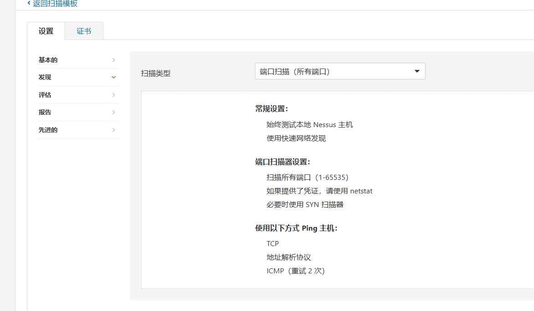534x311 pixels.
Task: Click the 常规设置 heading
Action: [x=271, y=109]
